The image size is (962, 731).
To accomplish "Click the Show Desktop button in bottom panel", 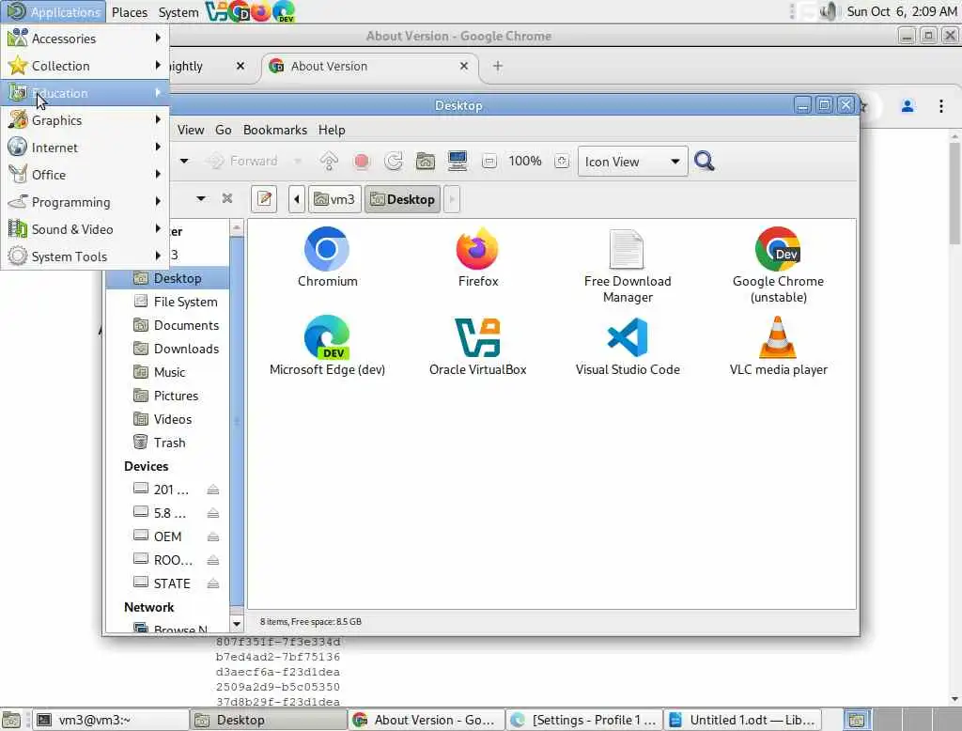I will tap(11, 720).
